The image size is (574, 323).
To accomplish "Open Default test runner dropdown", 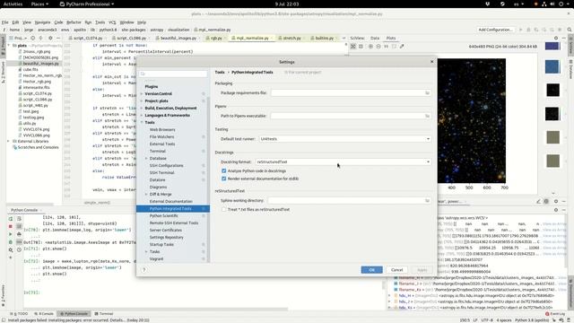I will pos(344,139).
